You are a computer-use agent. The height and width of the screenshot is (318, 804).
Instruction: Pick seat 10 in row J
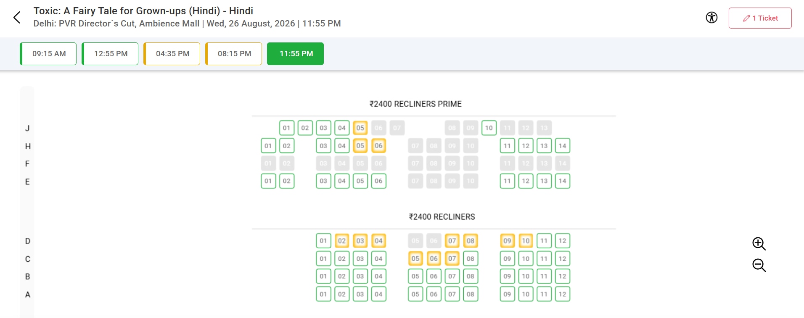(x=489, y=128)
